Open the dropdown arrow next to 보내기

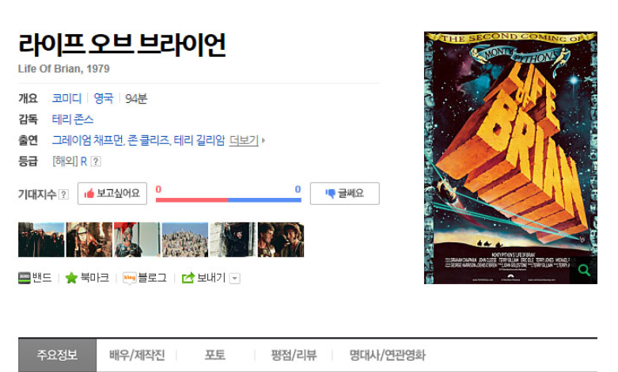pyautogui.click(x=235, y=279)
